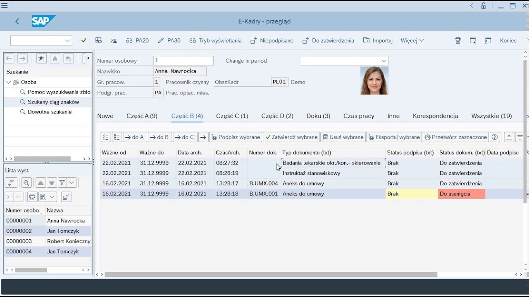Print the hit list from Lista wyst. toolbar

[x=32, y=197]
